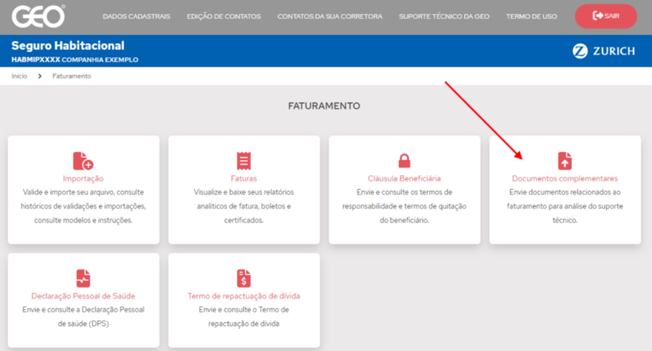
Task: Click the GEO logo
Action: click(x=39, y=17)
